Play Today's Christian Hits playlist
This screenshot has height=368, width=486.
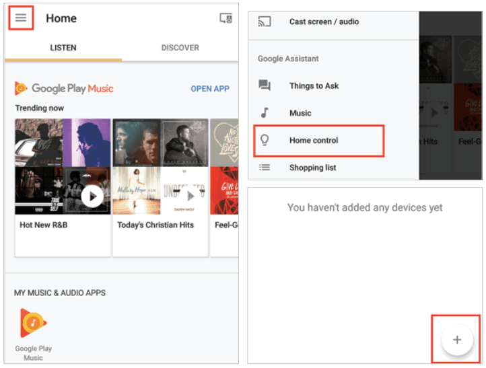pos(190,196)
